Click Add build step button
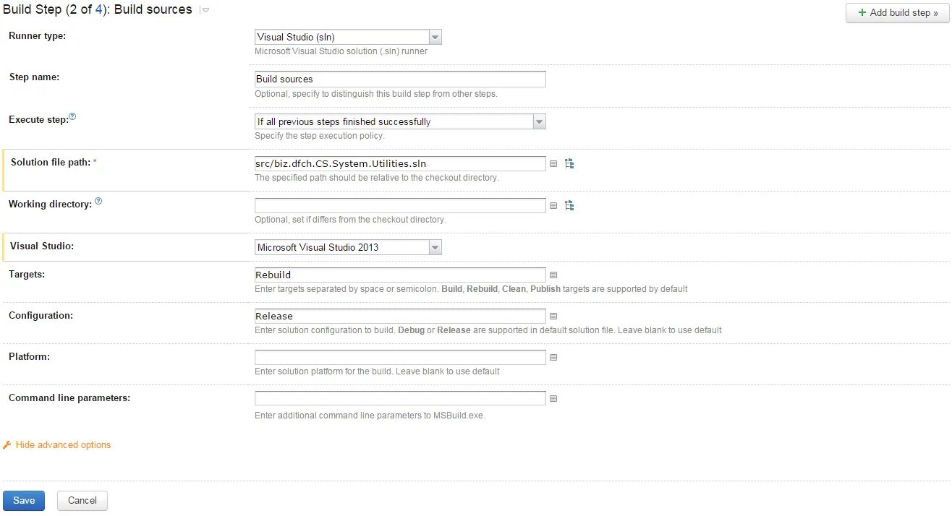This screenshot has width=952, height=516. (897, 13)
